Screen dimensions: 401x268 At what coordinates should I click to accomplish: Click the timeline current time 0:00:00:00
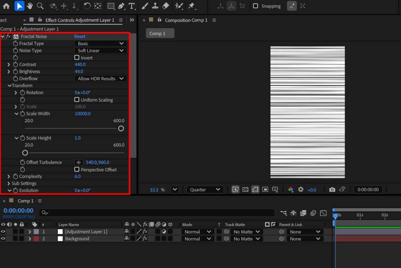point(18,211)
